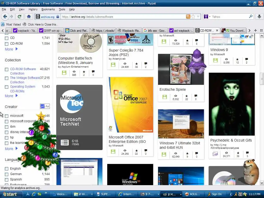The width and height of the screenshot is (264, 198).
Task: Toggle the Creator chart view icon
Action: [x=43, y=106]
